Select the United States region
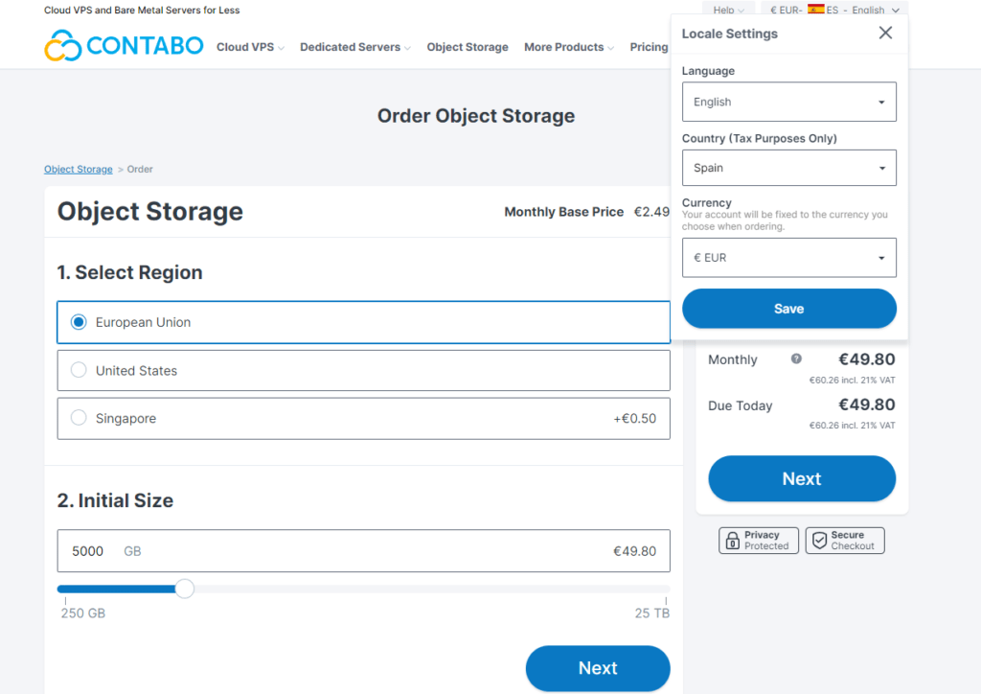The width and height of the screenshot is (981, 694). 363,370
